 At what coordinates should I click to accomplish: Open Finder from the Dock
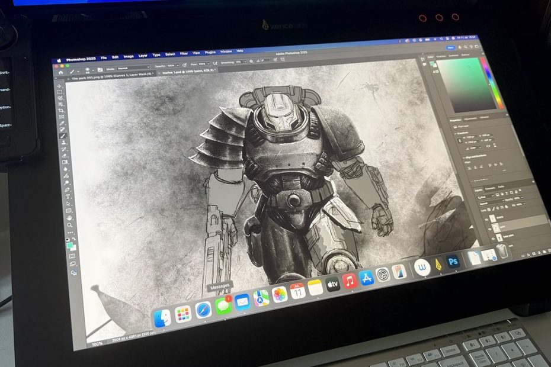click(162, 318)
